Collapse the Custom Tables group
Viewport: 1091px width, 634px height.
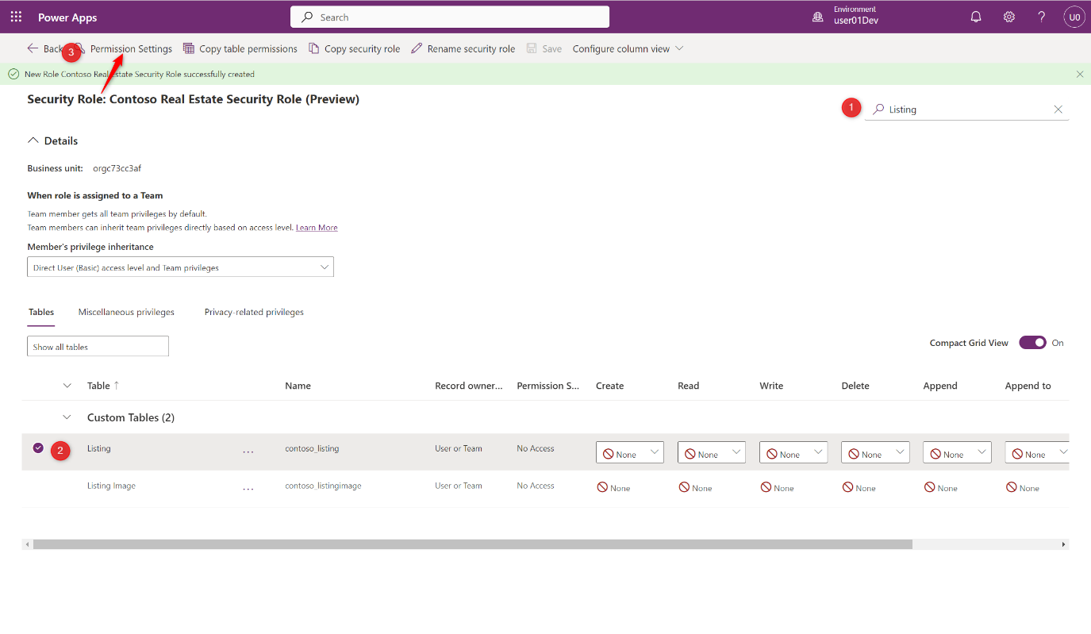coord(67,417)
